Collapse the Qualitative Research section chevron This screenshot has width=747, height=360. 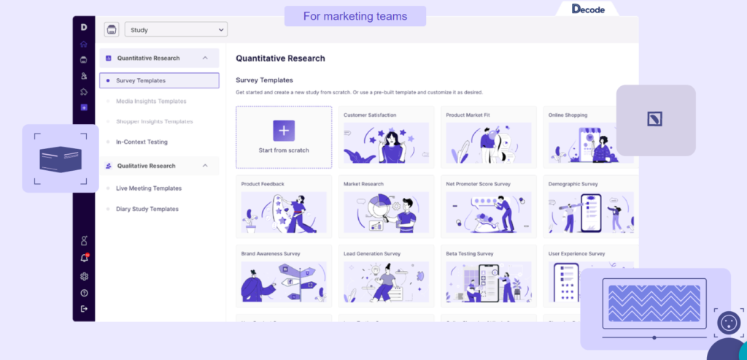pyautogui.click(x=205, y=166)
